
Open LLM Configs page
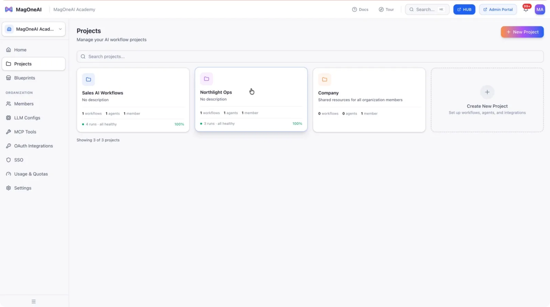(34, 118)
